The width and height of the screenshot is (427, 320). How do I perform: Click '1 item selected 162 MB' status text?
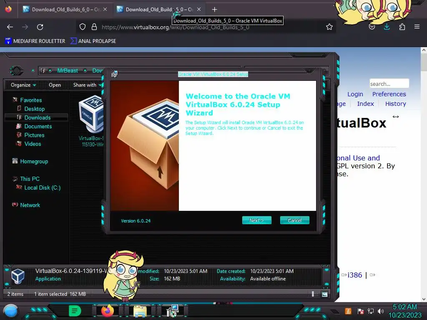[60, 294]
